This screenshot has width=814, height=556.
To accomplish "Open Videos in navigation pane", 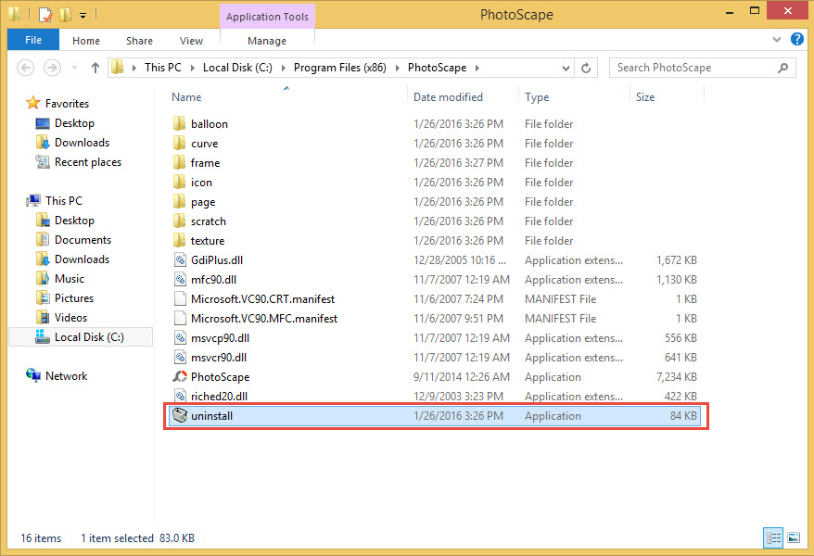I will tap(70, 318).
